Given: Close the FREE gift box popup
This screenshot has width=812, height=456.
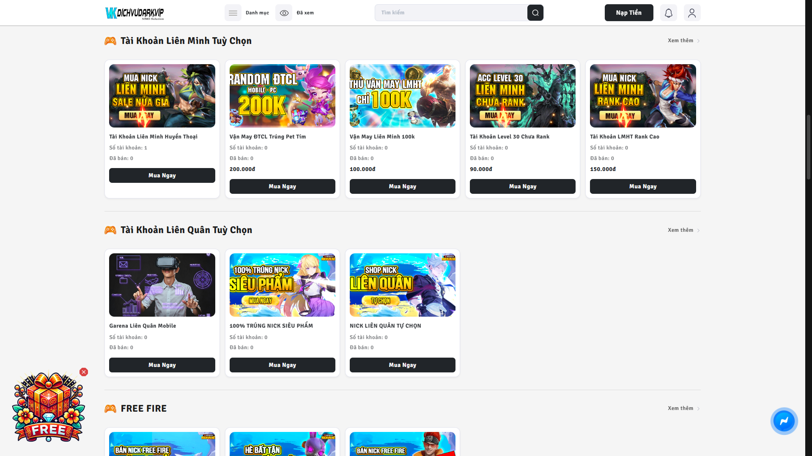Looking at the screenshot, I should tap(84, 372).
